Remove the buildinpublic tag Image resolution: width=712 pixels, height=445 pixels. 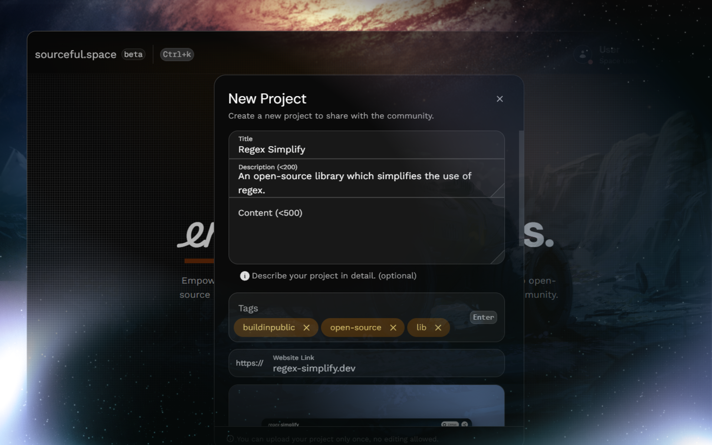click(x=306, y=328)
